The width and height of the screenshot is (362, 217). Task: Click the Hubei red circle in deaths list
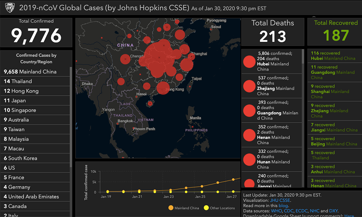tap(249, 61)
